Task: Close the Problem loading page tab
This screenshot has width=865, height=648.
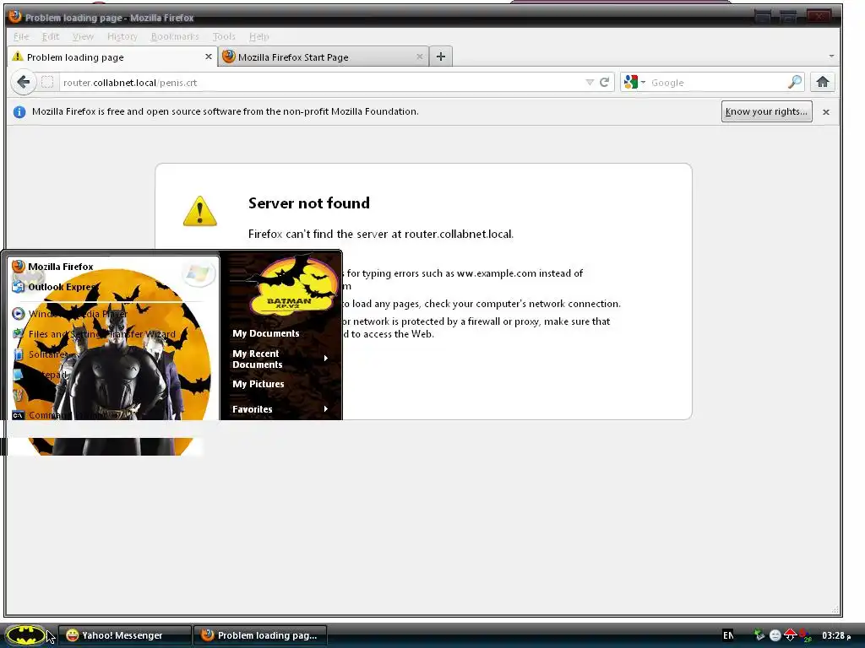Action: [209, 57]
